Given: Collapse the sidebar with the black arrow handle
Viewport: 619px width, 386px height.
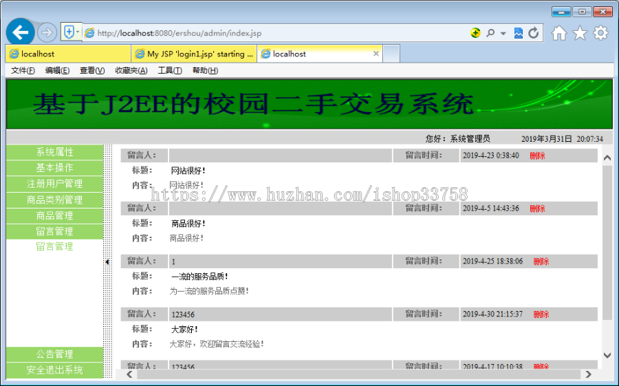Looking at the screenshot, I should [x=107, y=261].
